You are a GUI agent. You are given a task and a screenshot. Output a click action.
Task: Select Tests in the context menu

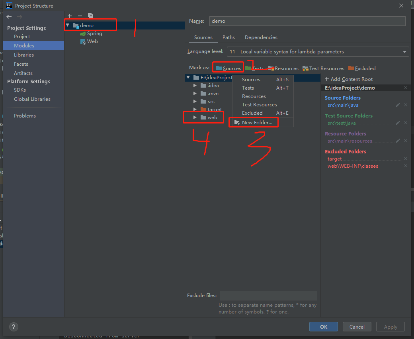(x=248, y=88)
